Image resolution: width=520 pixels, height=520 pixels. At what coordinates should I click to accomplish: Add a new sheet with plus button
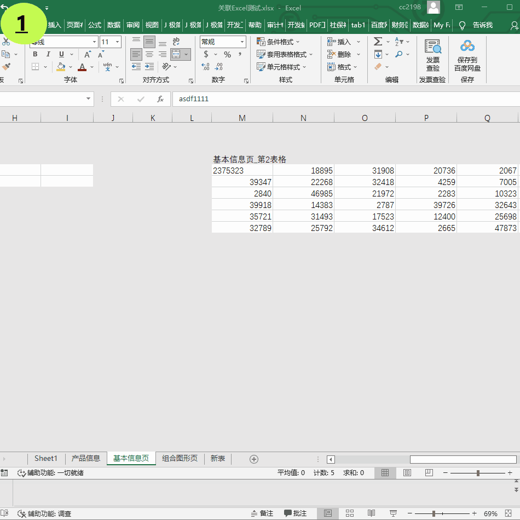click(253, 459)
